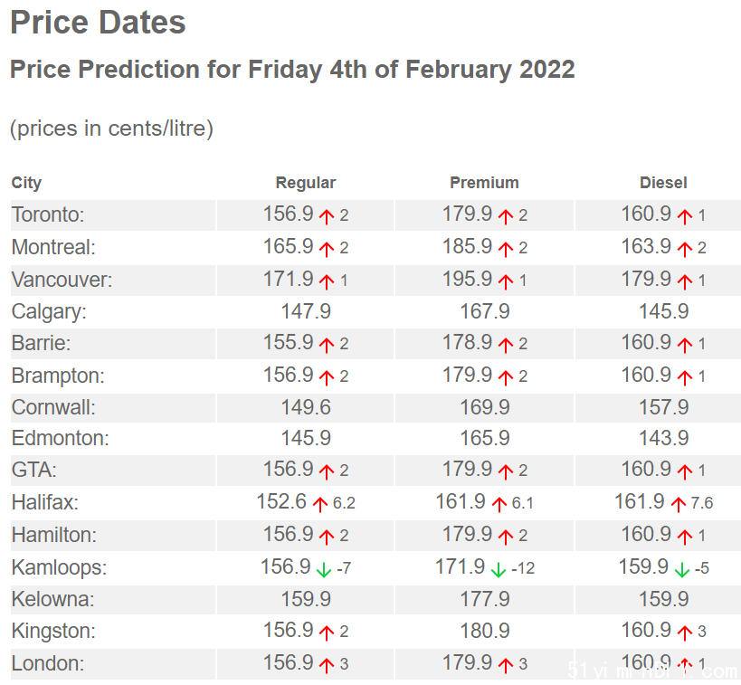
Task: Click the Kelowna Premium price 177.9
Action: (x=485, y=599)
